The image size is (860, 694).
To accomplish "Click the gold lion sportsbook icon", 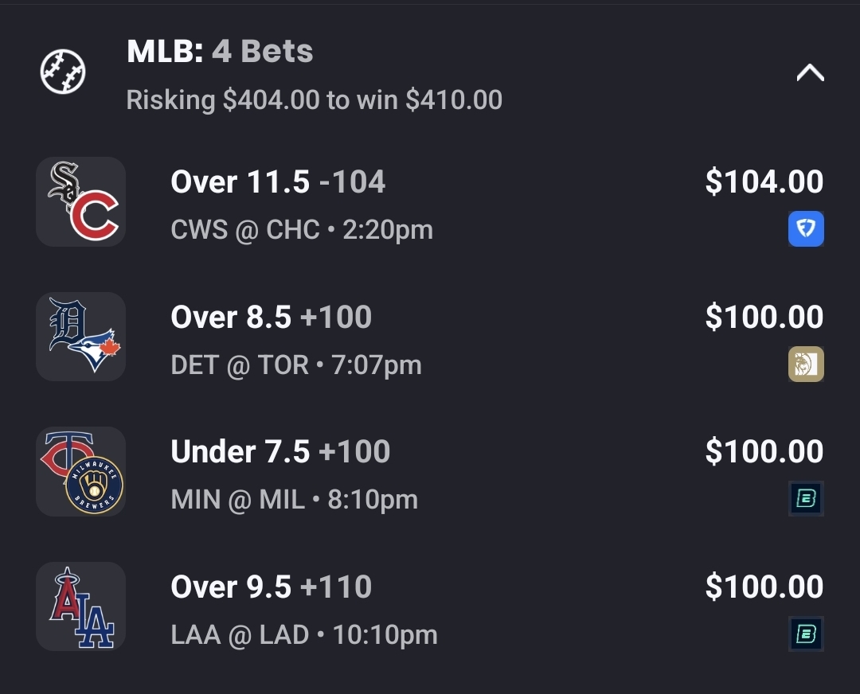I will pyautogui.click(x=806, y=365).
